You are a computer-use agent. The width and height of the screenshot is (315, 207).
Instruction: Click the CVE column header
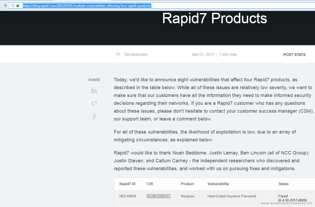[x=150, y=184]
